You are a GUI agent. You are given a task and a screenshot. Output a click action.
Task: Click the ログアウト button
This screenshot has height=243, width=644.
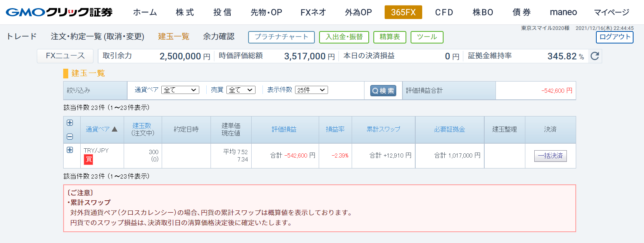point(615,37)
